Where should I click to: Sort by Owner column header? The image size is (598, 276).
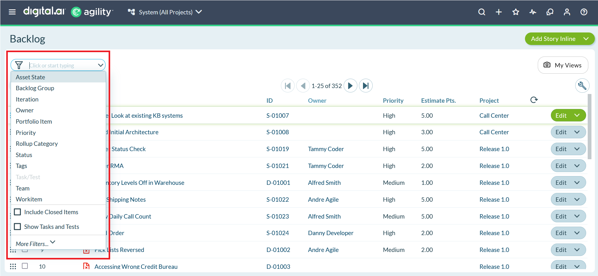point(317,101)
